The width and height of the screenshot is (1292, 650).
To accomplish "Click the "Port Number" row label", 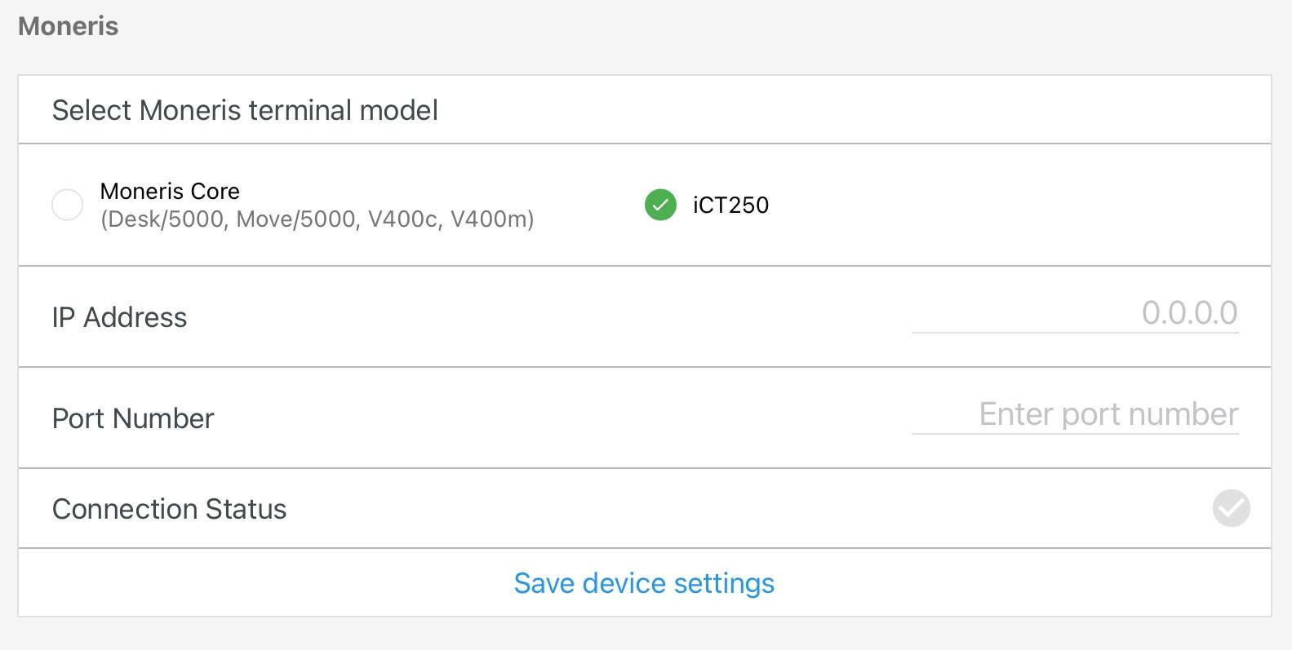I will (133, 418).
